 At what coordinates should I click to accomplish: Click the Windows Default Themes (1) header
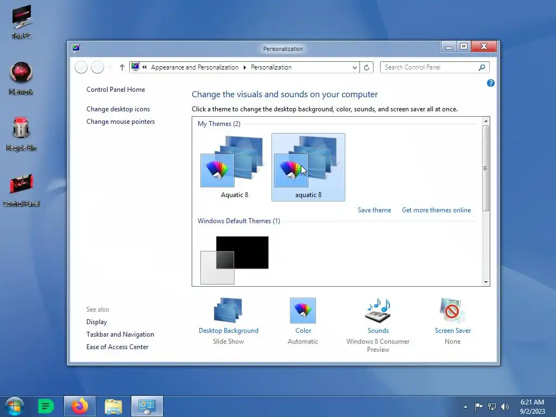239,220
